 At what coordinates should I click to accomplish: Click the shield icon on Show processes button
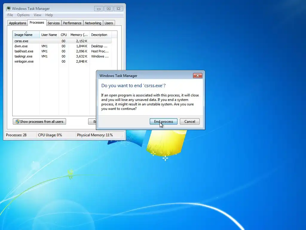pos(17,122)
